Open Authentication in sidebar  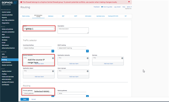(x=6, y=62)
